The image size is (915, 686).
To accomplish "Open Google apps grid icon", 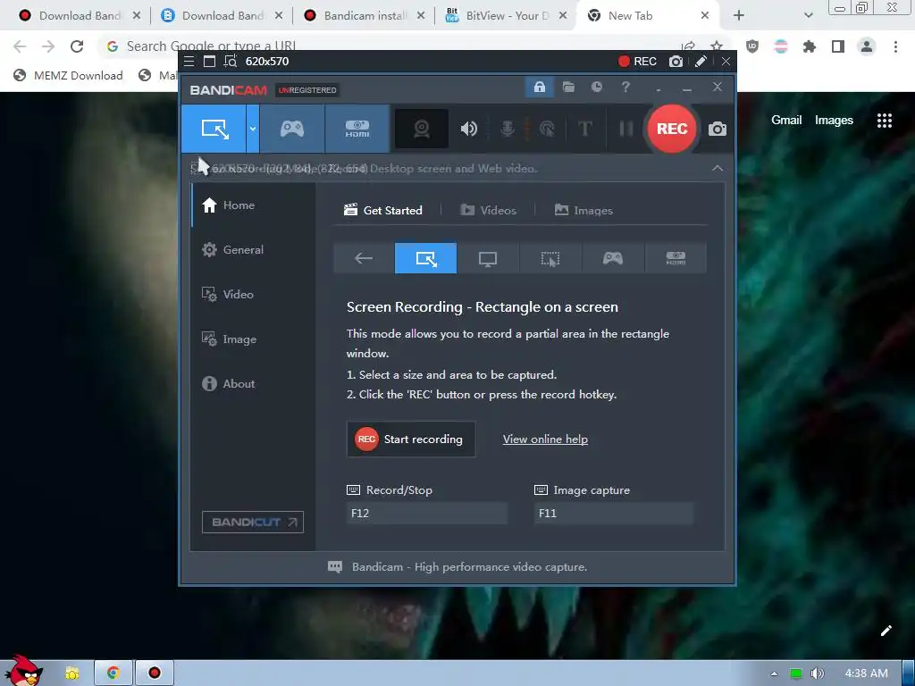I will click(884, 121).
